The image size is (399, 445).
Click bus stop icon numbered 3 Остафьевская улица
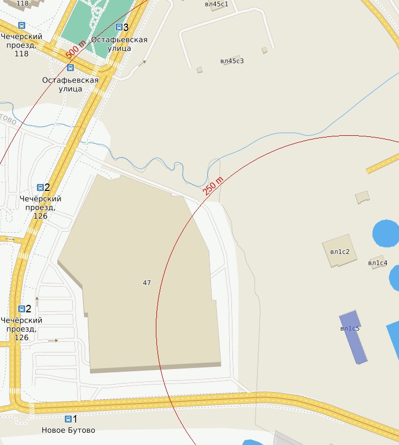point(119,27)
